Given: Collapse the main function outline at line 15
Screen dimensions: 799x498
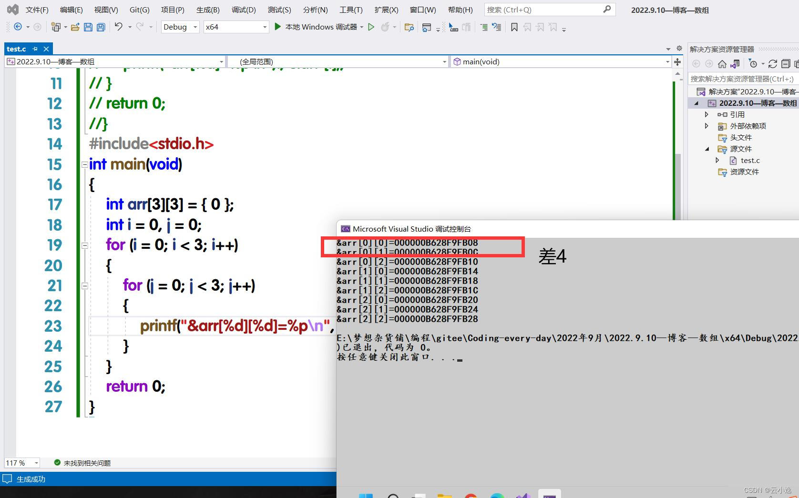Looking at the screenshot, I should click(x=85, y=164).
